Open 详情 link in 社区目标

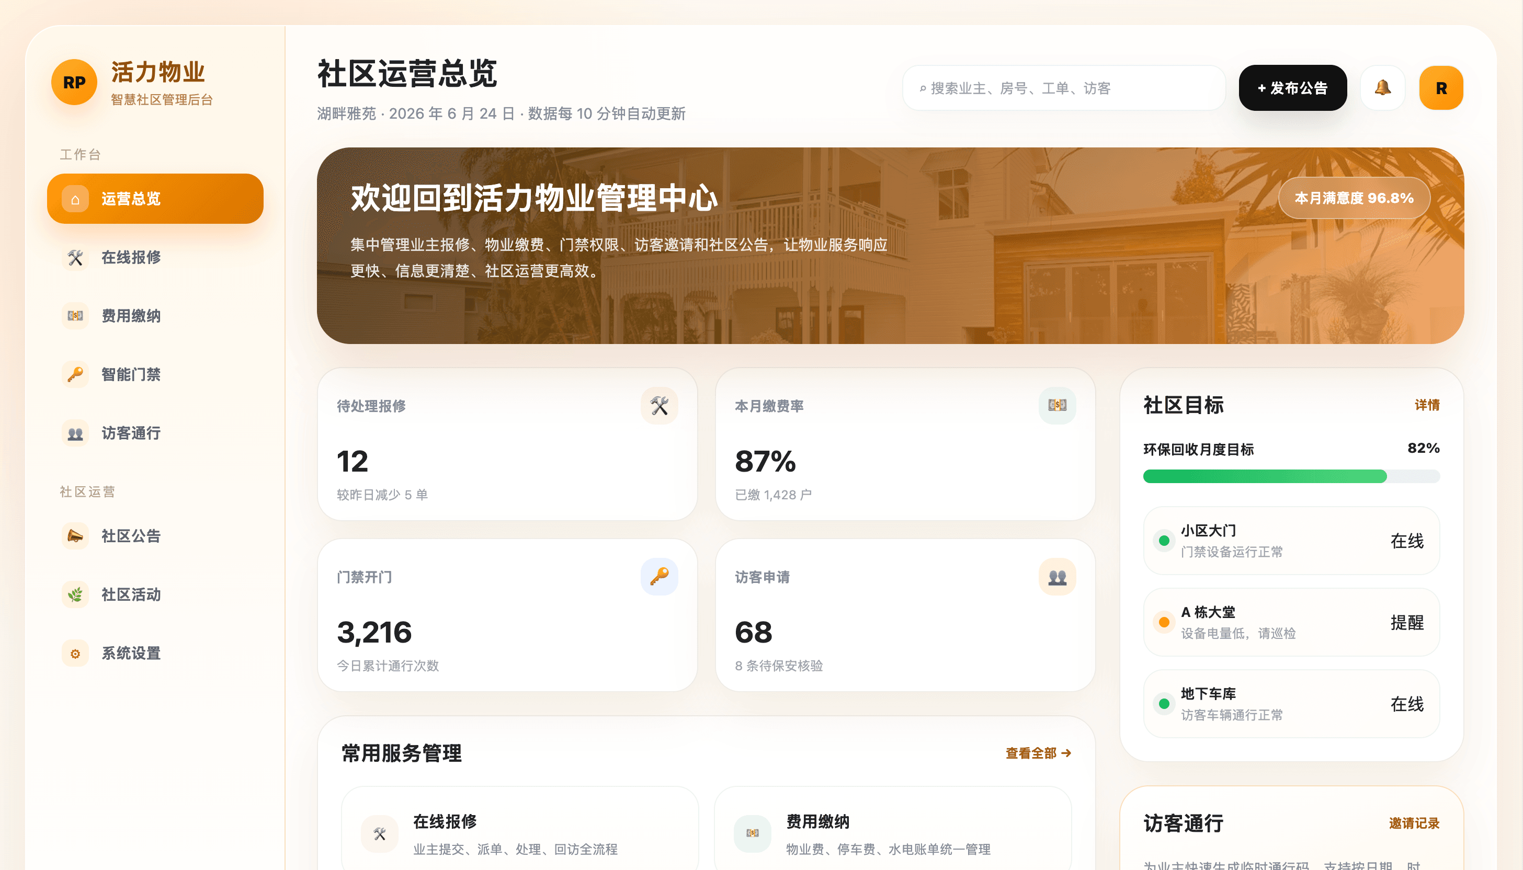coord(1427,405)
